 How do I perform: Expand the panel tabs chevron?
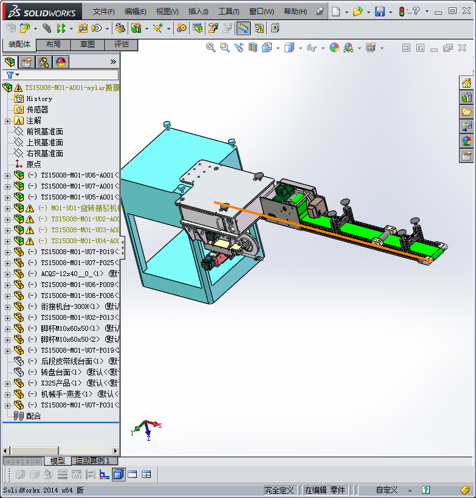(x=113, y=61)
